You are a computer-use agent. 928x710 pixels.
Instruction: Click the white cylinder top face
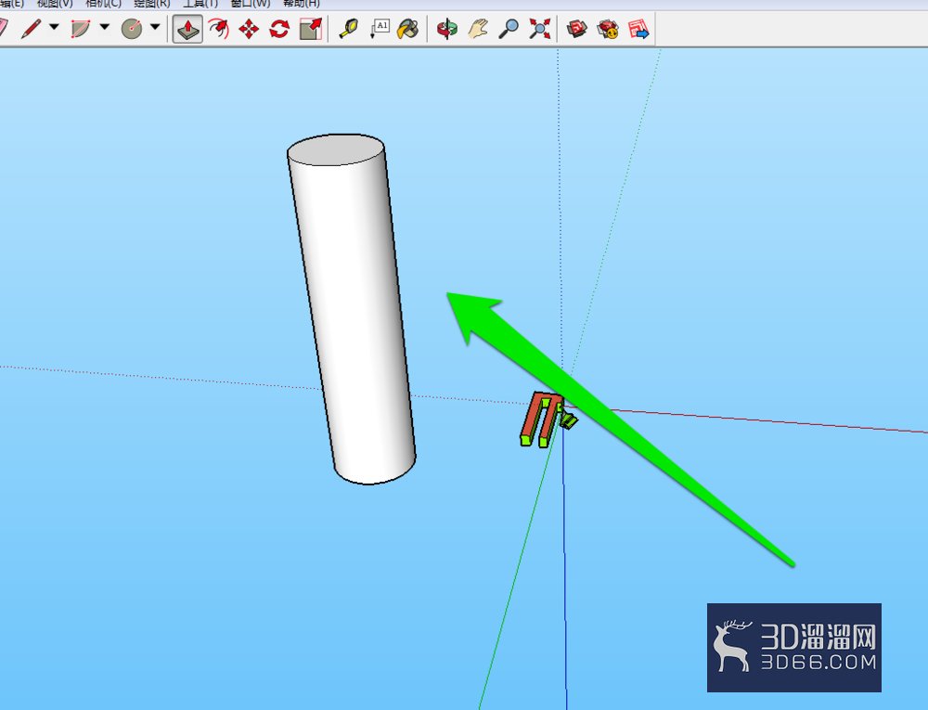[x=336, y=150]
